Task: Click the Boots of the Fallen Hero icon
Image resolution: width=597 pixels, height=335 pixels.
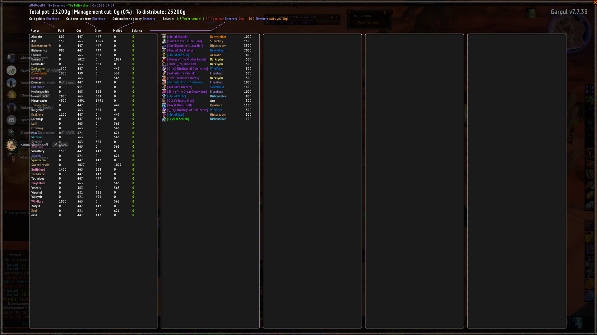Action: [x=164, y=41]
